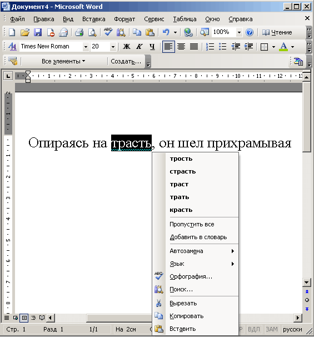Click the tab stop selector L box

(x=8, y=76)
